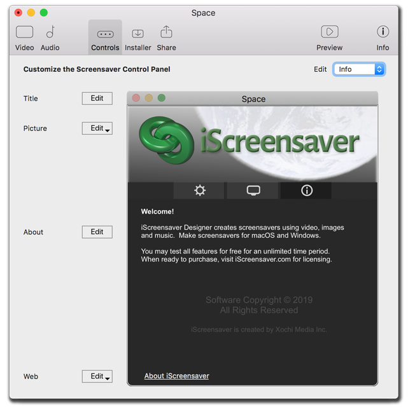408x409 pixels.
Task: Click the Software Copyright © 2019 text
Action: 259,300
